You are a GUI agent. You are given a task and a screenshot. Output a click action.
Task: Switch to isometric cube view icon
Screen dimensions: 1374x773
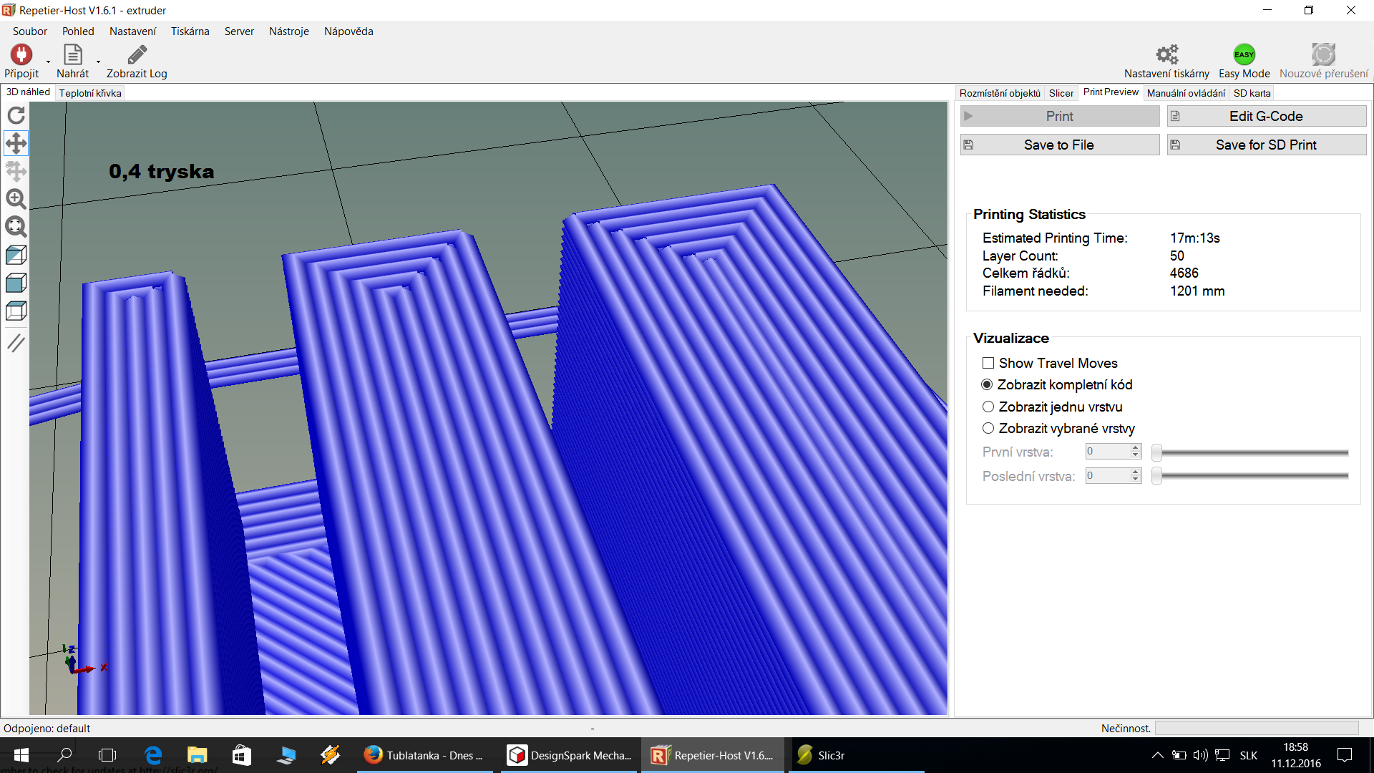tap(16, 255)
